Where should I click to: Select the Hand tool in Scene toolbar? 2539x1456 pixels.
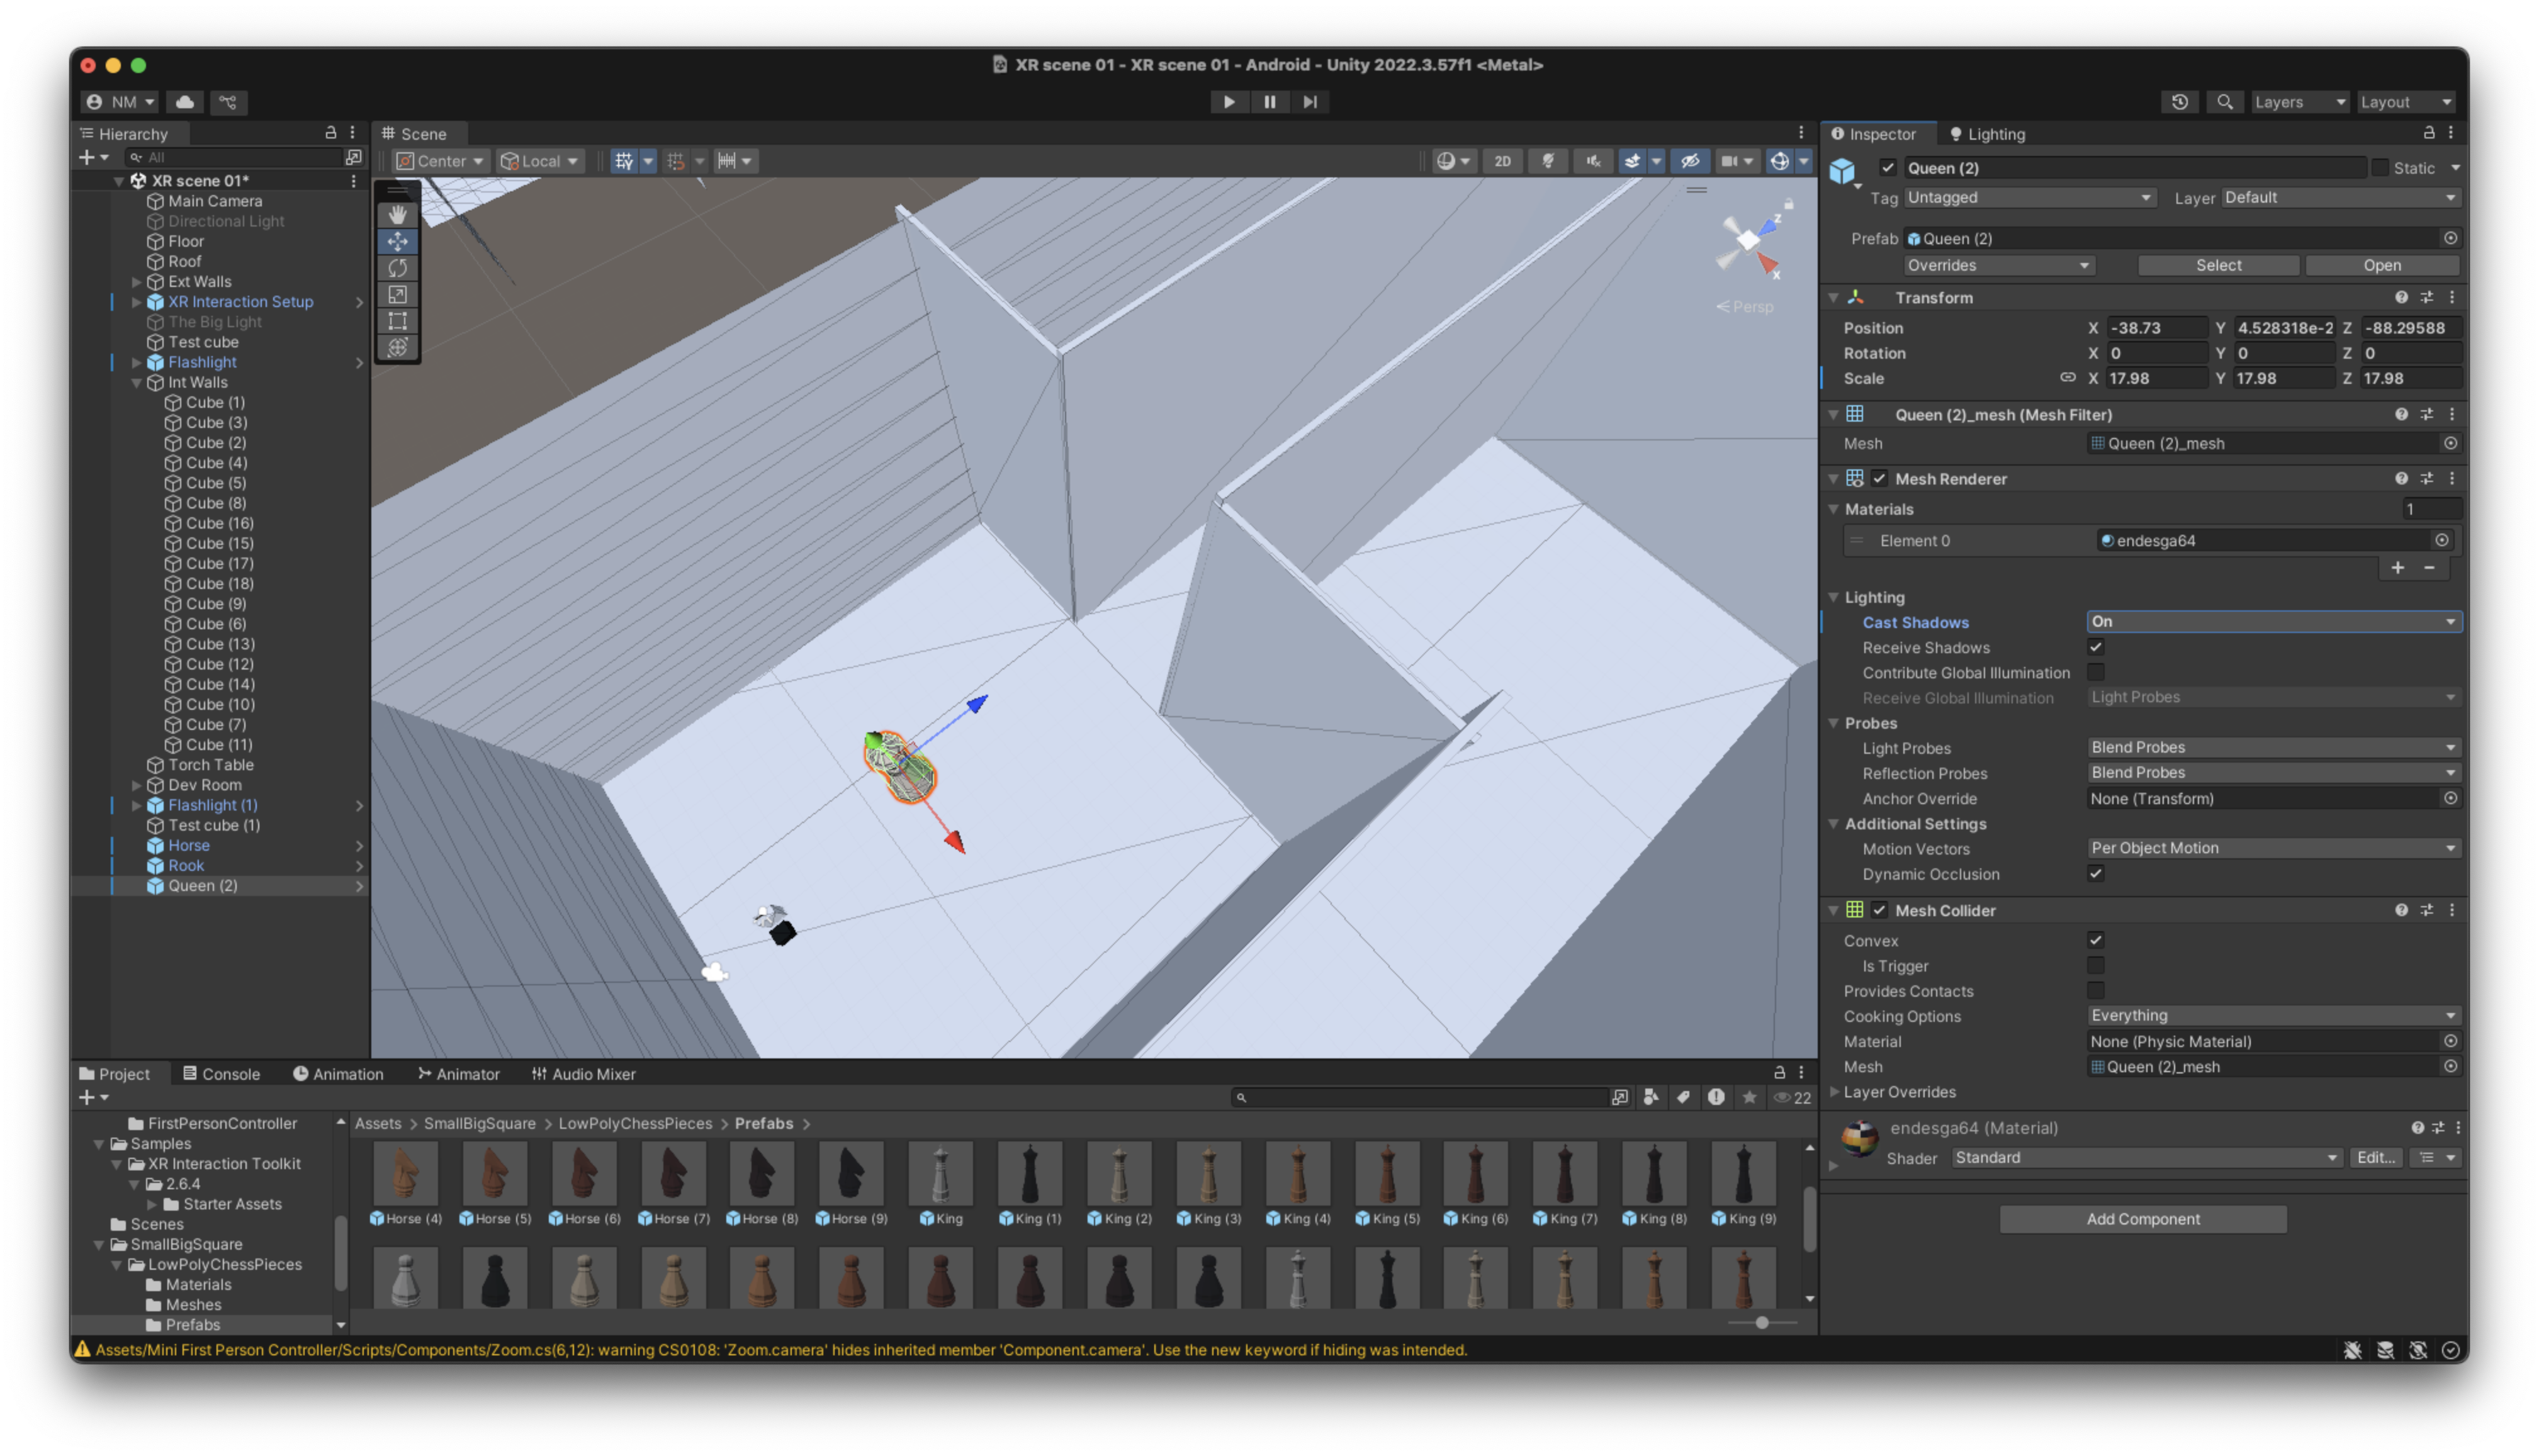[397, 215]
